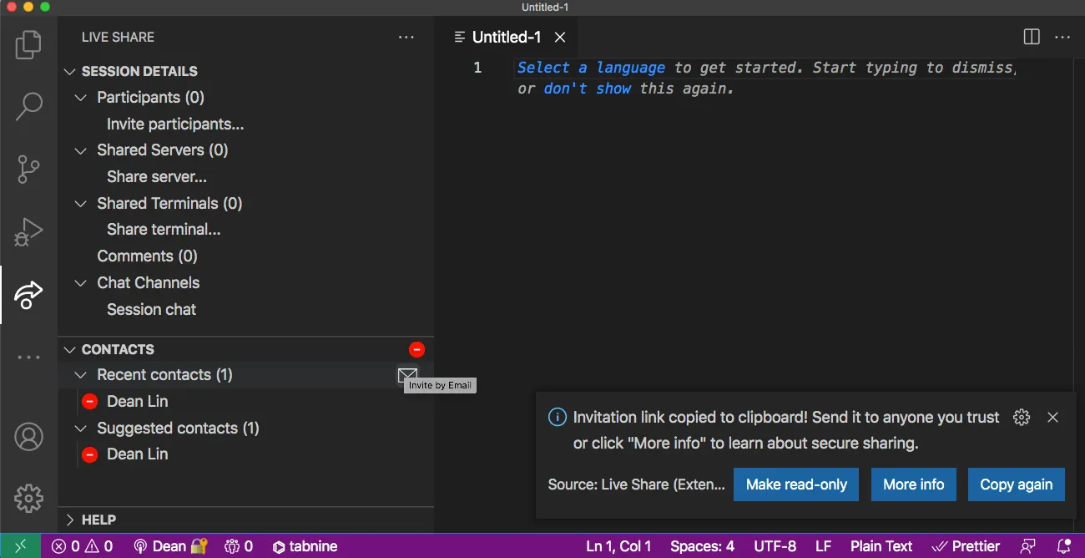Split the editor to the right
Viewport: 1085px width, 558px height.
1032,37
